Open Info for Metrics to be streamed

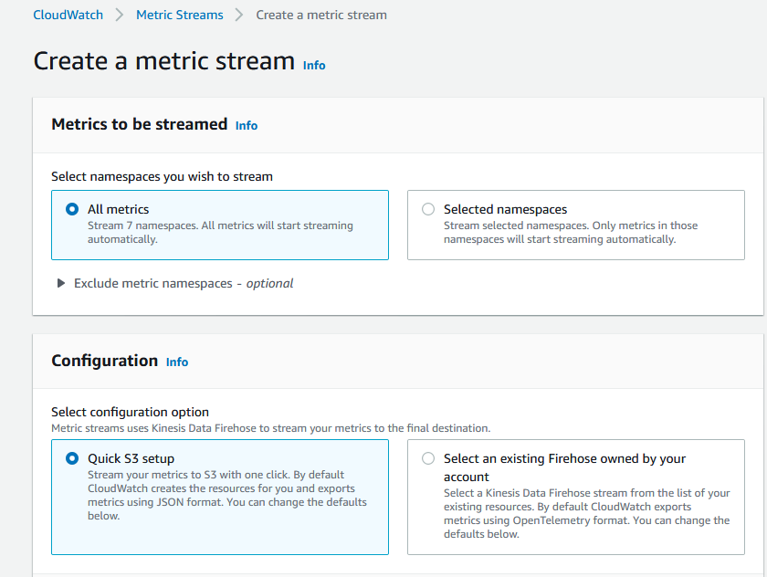(x=246, y=125)
